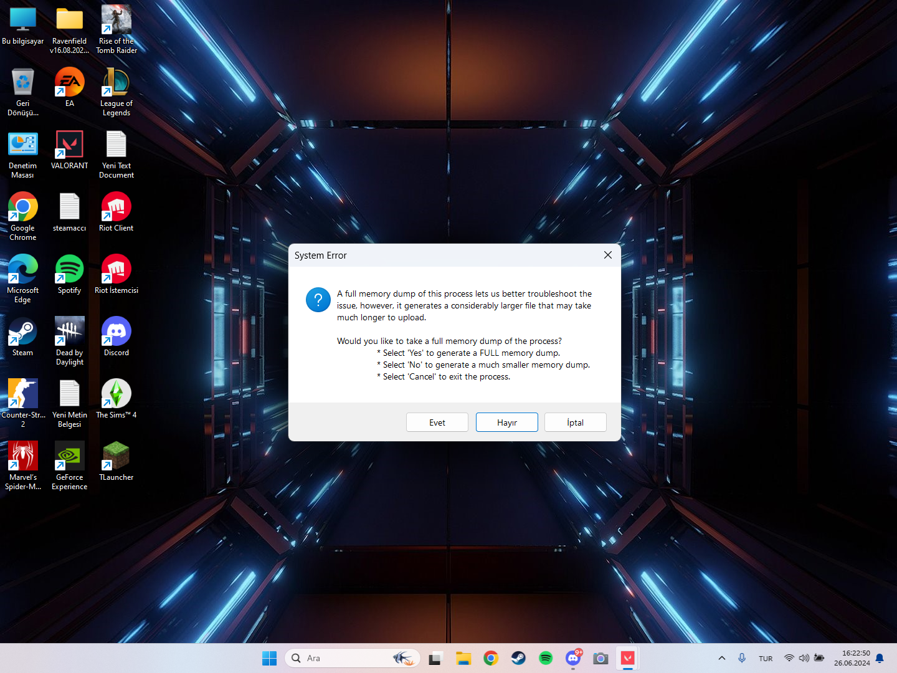Viewport: 897px width, 673px height.
Task: Open Task View from the taskbar
Action: click(435, 658)
